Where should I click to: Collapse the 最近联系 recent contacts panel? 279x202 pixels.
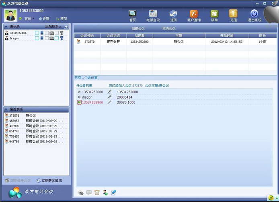pyautogui.click(x=6, y=109)
